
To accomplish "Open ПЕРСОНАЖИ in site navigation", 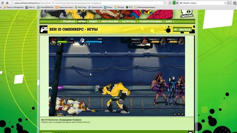I will [x=110, y=21].
